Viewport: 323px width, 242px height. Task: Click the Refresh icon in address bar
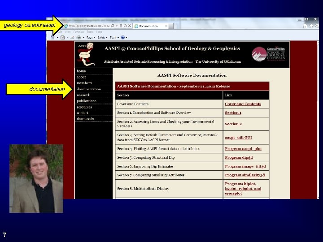(125, 26)
